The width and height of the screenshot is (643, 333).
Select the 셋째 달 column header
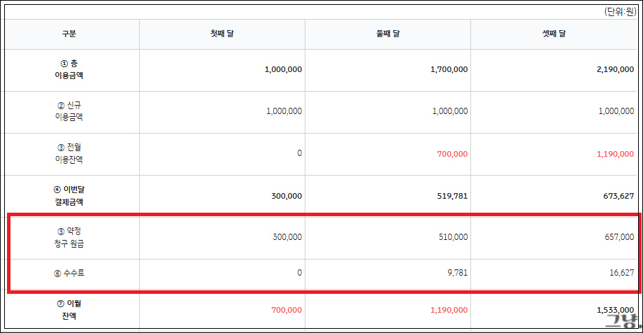pyautogui.click(x=553, y=34)
